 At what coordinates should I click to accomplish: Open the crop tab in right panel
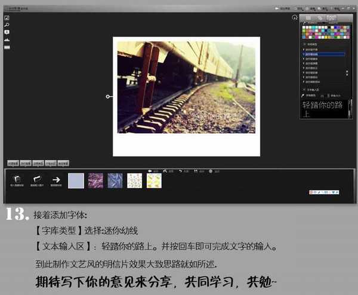tap(320, 19)
